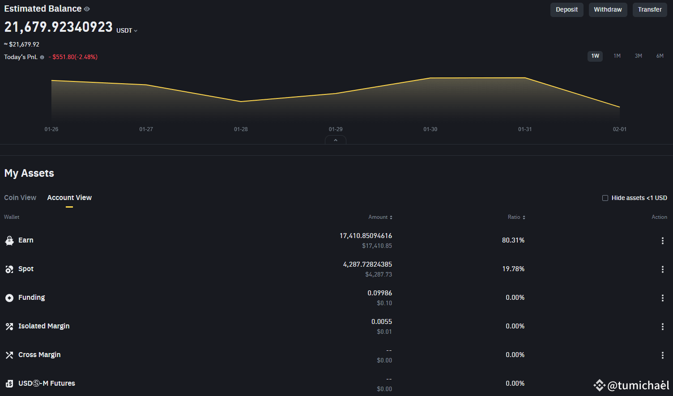Open the Funding wallet row

(x=336, y=298)
